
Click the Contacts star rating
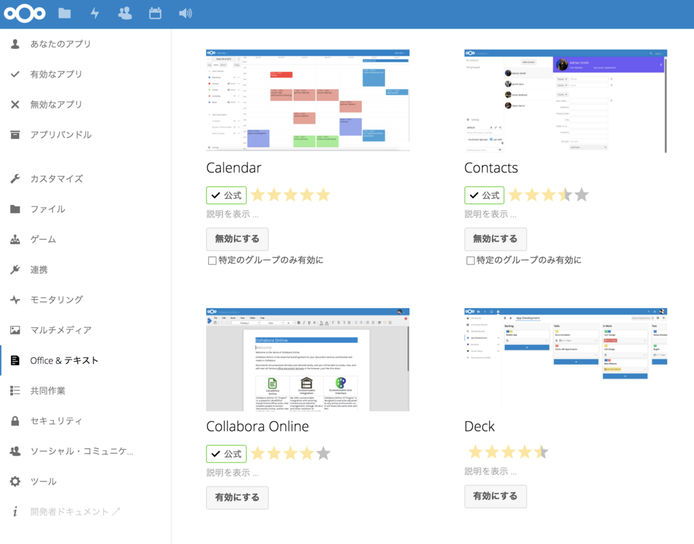(x=549, y=195)
